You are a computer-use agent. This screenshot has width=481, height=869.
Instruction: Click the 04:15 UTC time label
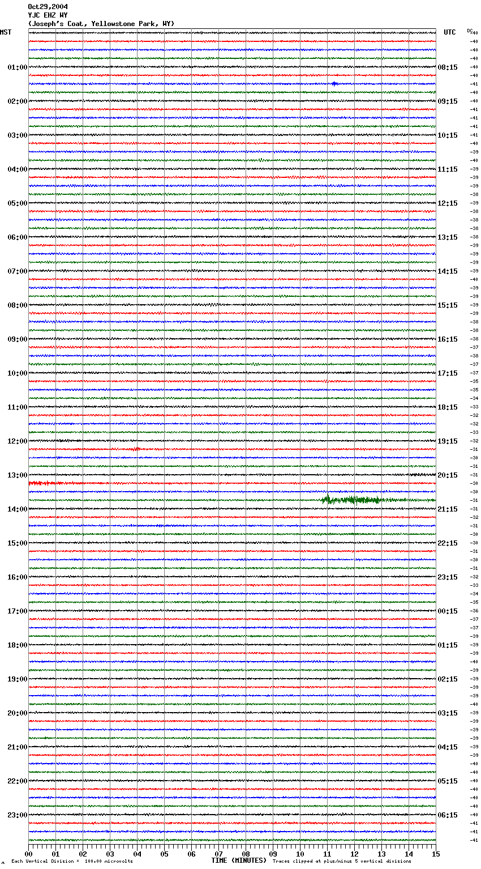pos(448,747)
